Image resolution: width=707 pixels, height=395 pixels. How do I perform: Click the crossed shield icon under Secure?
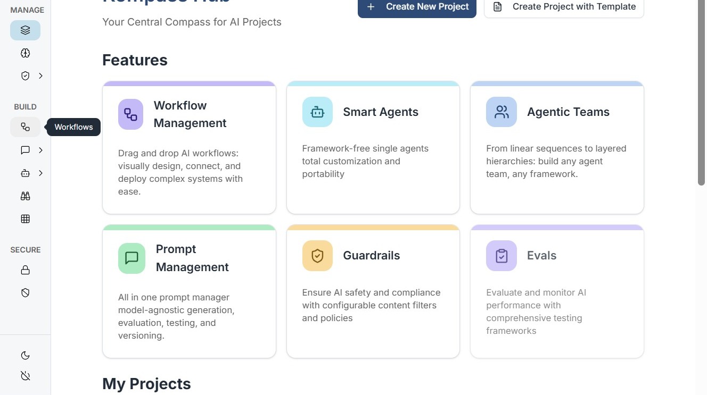tap(25, 293)
